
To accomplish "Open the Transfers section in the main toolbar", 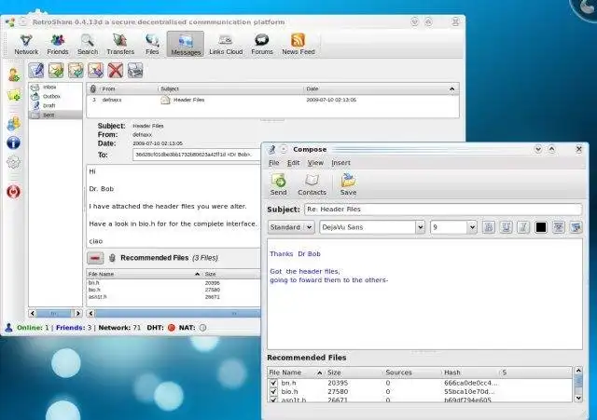I will click(x=122, y=43).
